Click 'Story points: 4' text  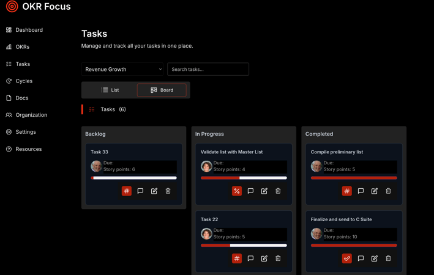point(229,169)
